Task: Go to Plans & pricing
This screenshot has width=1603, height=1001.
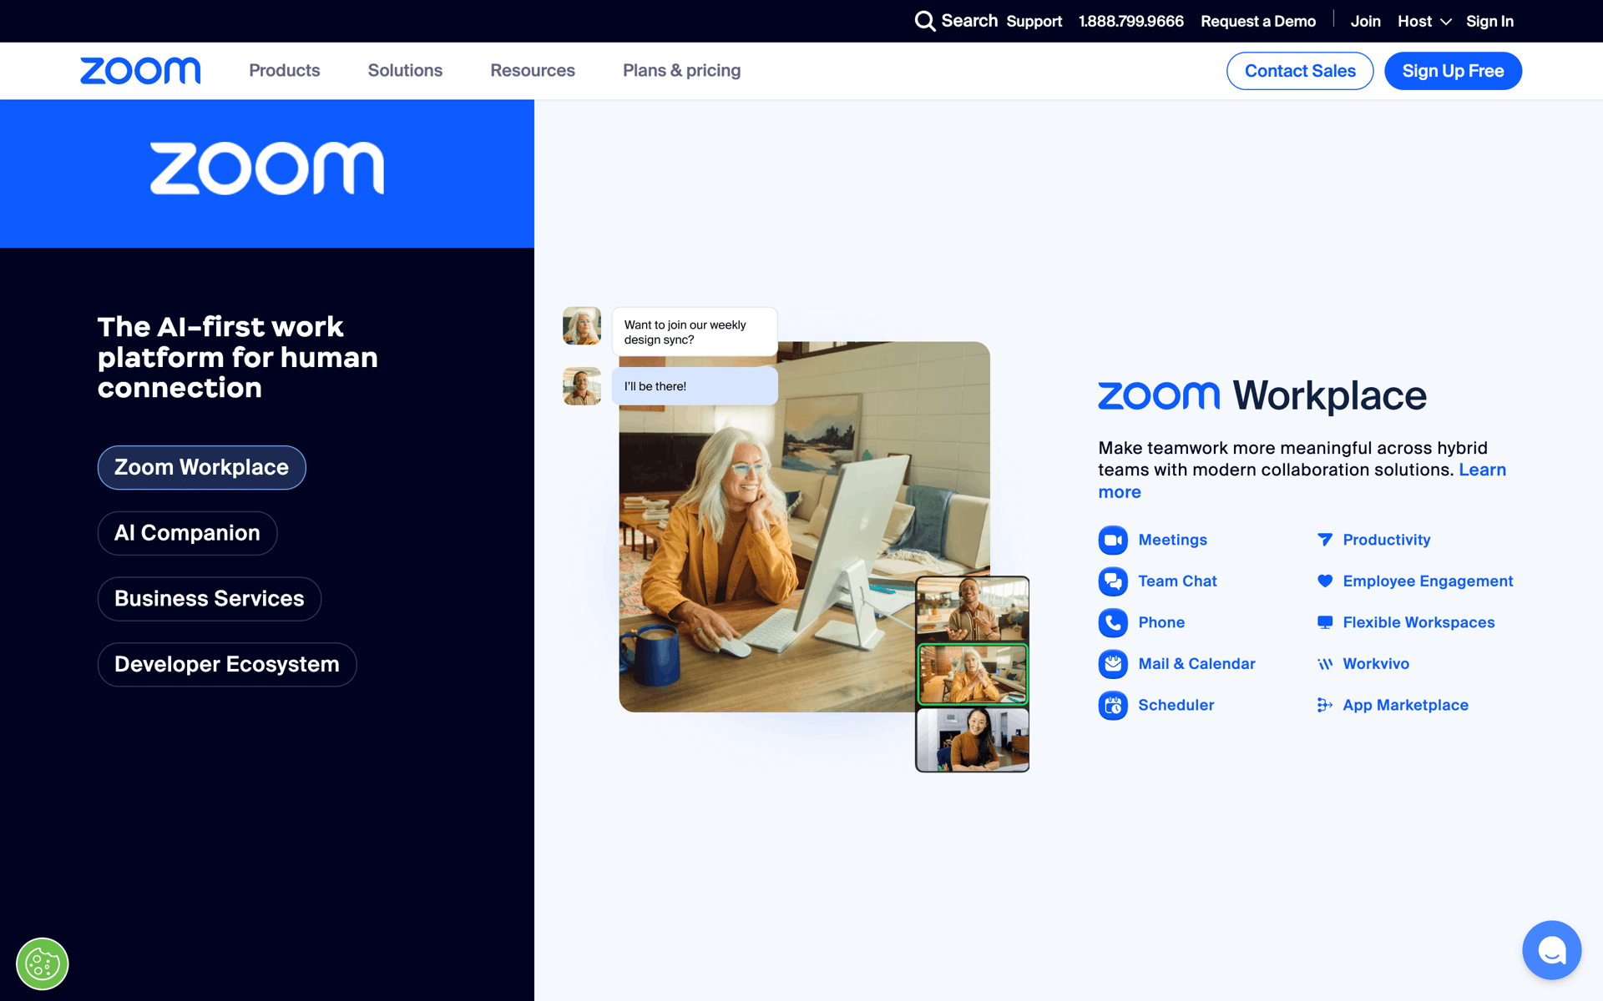Action: [681, 71]
